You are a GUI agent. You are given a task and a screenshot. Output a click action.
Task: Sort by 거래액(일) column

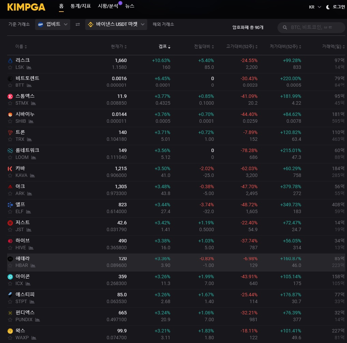(333, 46)
